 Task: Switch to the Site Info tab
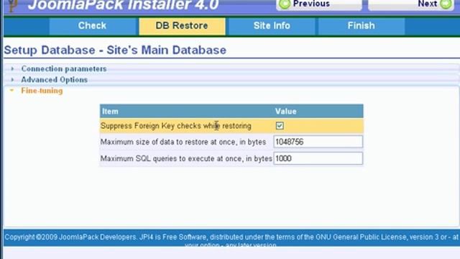tap(272, 26)
